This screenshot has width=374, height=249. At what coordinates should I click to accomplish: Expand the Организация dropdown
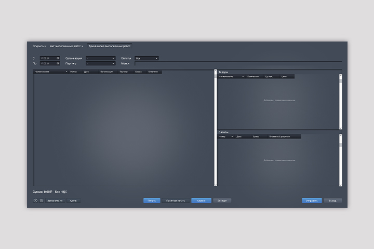tap(101, 59)
